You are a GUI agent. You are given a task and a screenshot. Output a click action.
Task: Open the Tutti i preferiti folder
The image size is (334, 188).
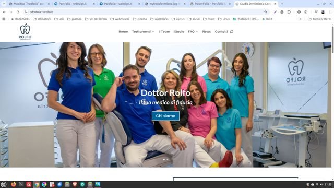319,19
